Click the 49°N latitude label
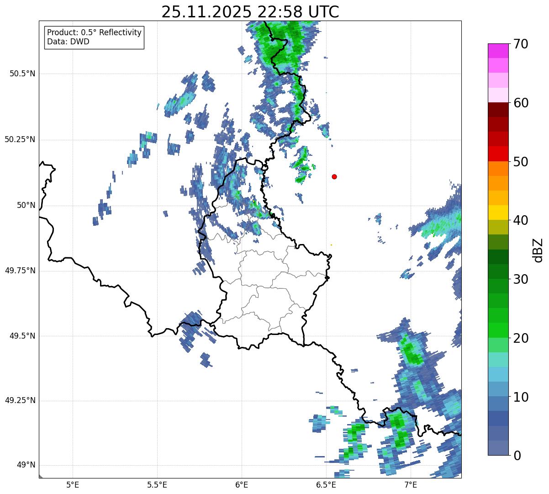549x494 pixels. pos(26,465)
